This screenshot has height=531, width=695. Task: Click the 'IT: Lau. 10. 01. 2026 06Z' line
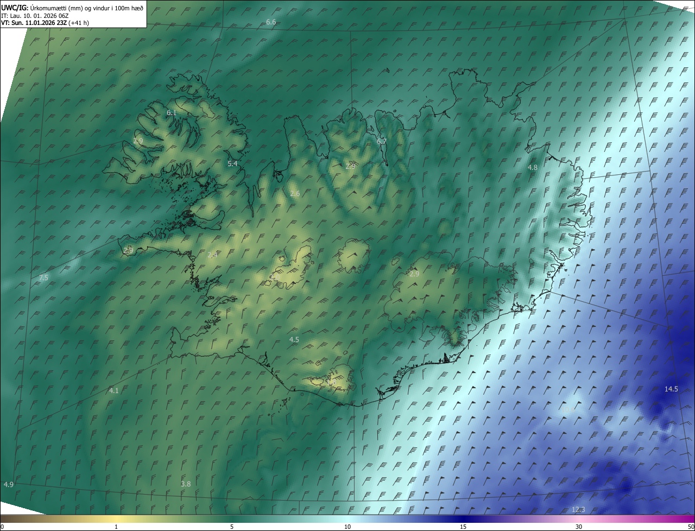tap(35, 16)
